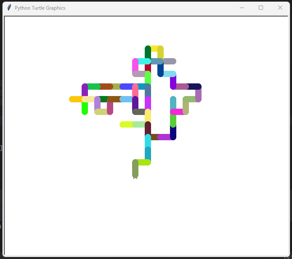
Task: Click the teal vertical segment on the right
Action: [173, 102]
